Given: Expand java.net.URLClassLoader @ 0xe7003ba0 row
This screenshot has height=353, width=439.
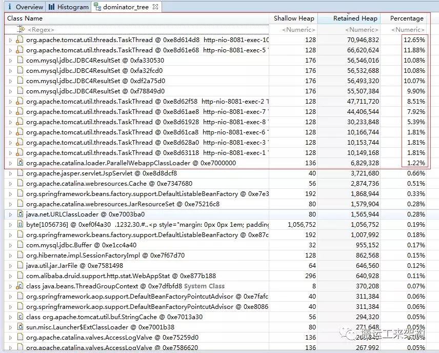Looking at the screenshot, I should pos(10,214).
